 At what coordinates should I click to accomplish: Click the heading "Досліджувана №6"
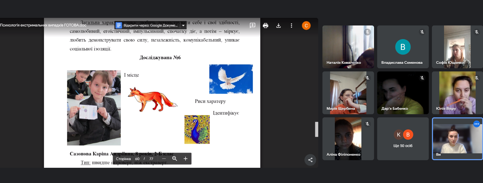(x=160, y=57)
